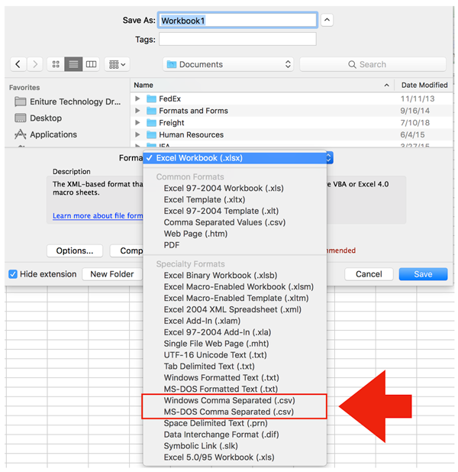Click the Save As filename field
Viewport: 458px width, 472px height.
pos(237,21)
